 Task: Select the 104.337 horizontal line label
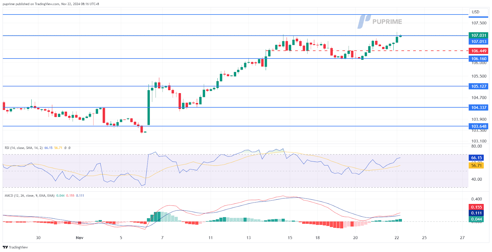(478, 107)
